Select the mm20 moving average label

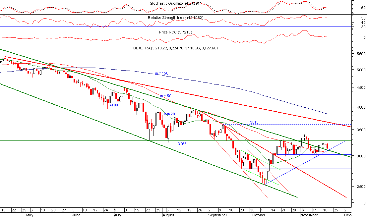coord(169,114)
